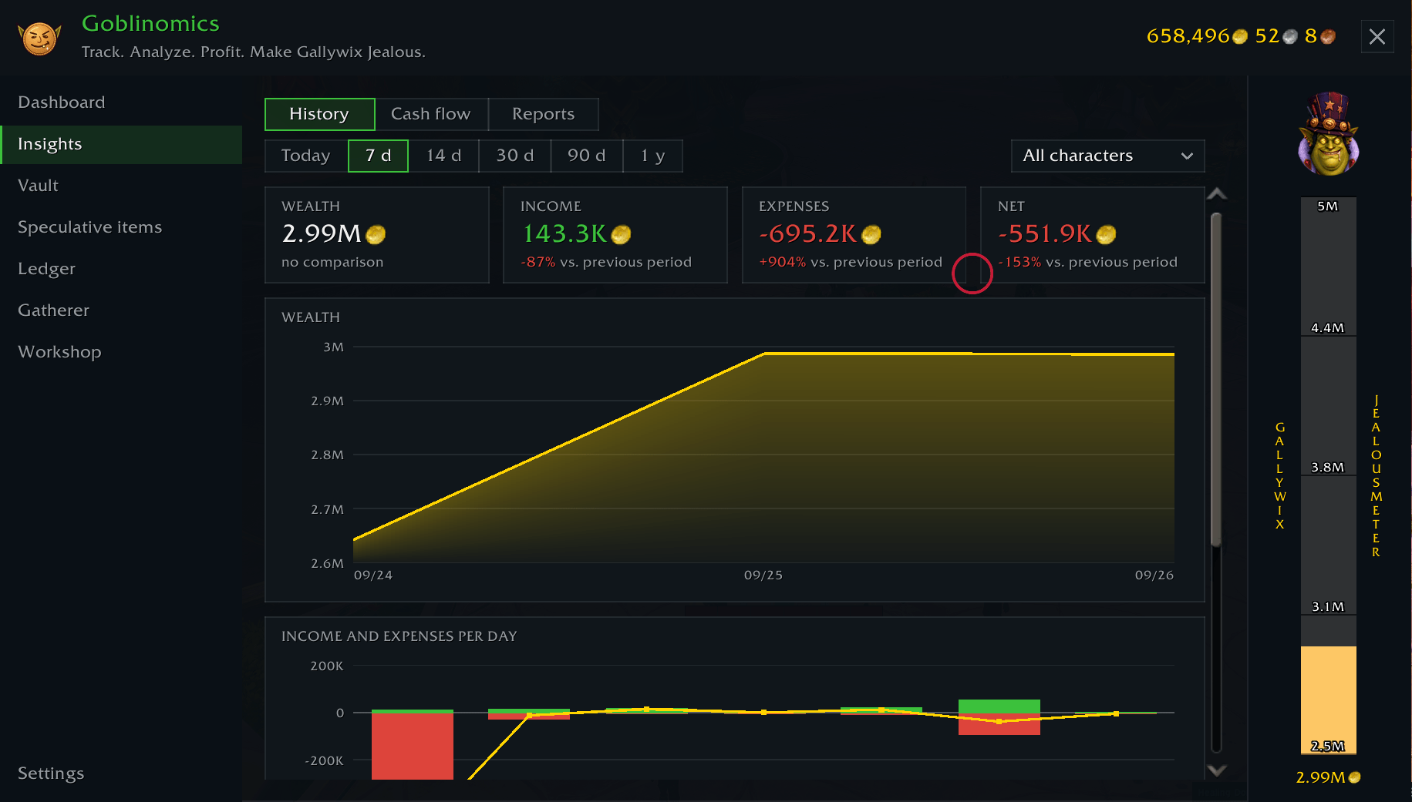1412x802 pixels.
Task: Switch to the Cash flow tab
Action: click(431, 114)
